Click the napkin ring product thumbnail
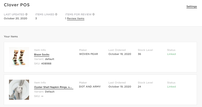 click(x=19, y=90)
